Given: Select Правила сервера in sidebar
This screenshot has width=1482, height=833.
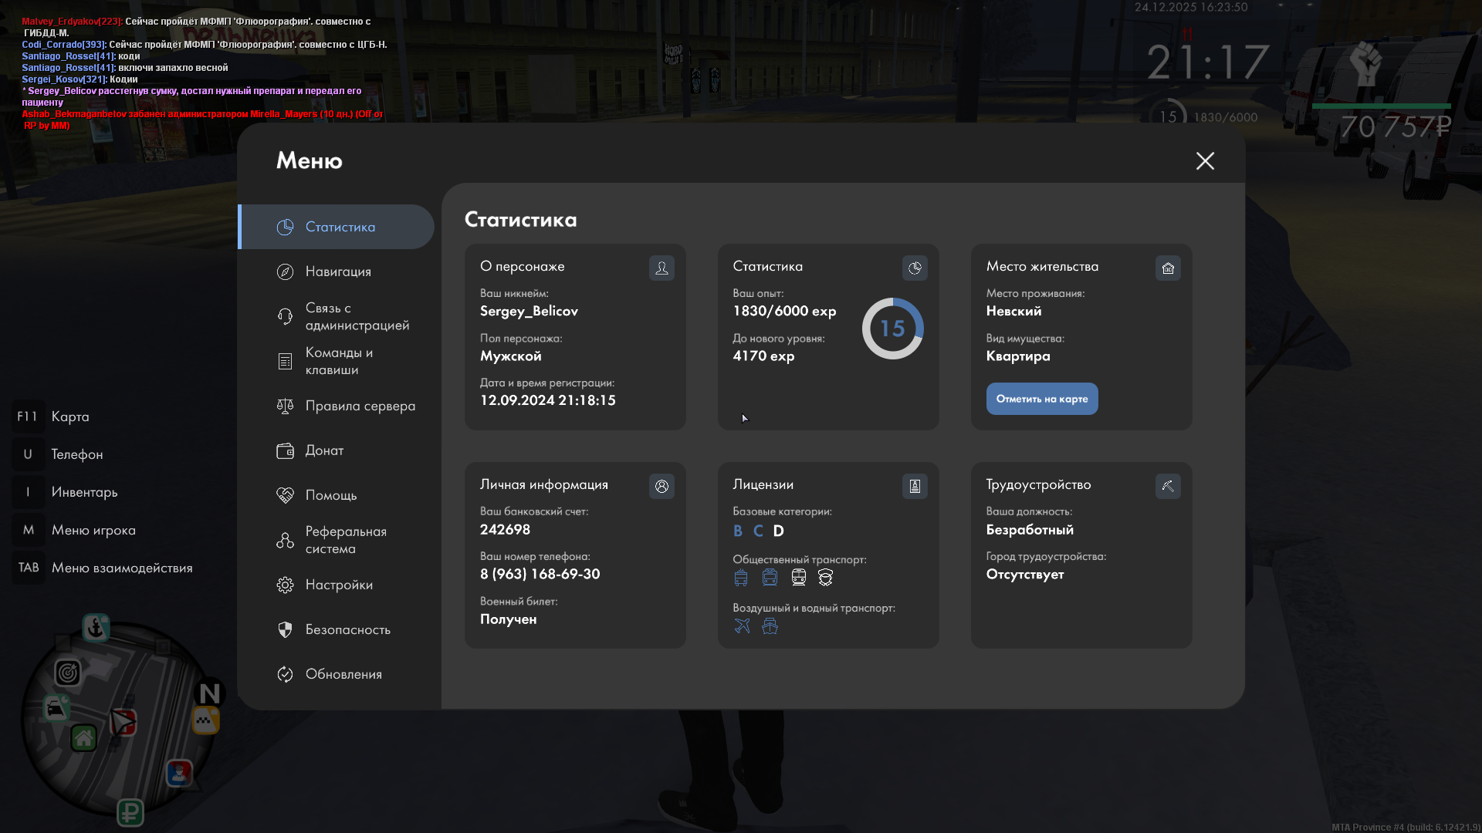Looking at the screenshot, I should click(360, 406).
